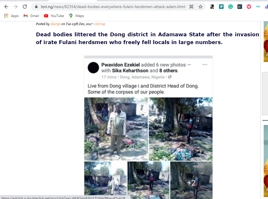Reload the current page

click(x=25, y=7)
